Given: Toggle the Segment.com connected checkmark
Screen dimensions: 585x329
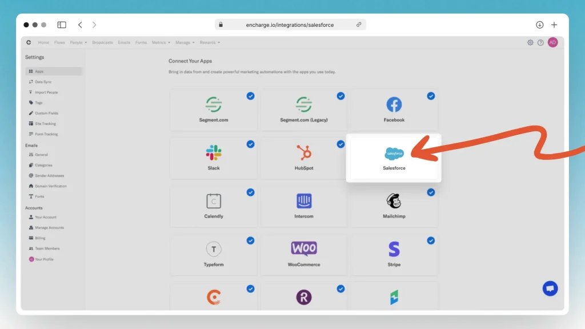Looking at the screenshot, I should [250, 96].
